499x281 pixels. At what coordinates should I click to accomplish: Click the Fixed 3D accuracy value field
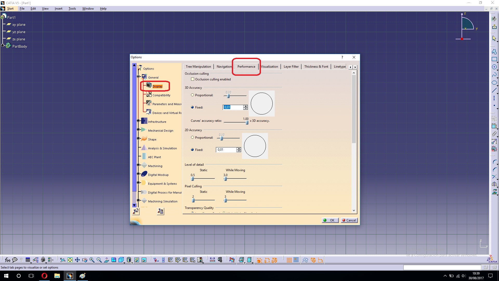click(x=233, y=107)
